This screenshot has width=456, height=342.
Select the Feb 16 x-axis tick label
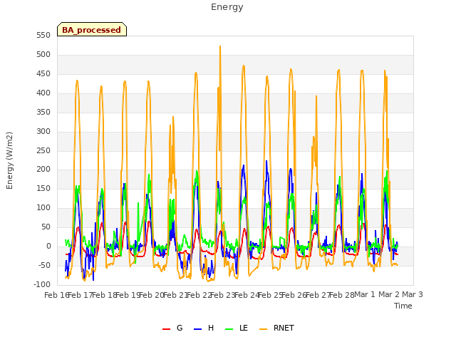coord(56,295)
